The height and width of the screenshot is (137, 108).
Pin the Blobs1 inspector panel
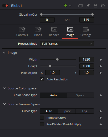pyautogui.click(x=88, y=6)
